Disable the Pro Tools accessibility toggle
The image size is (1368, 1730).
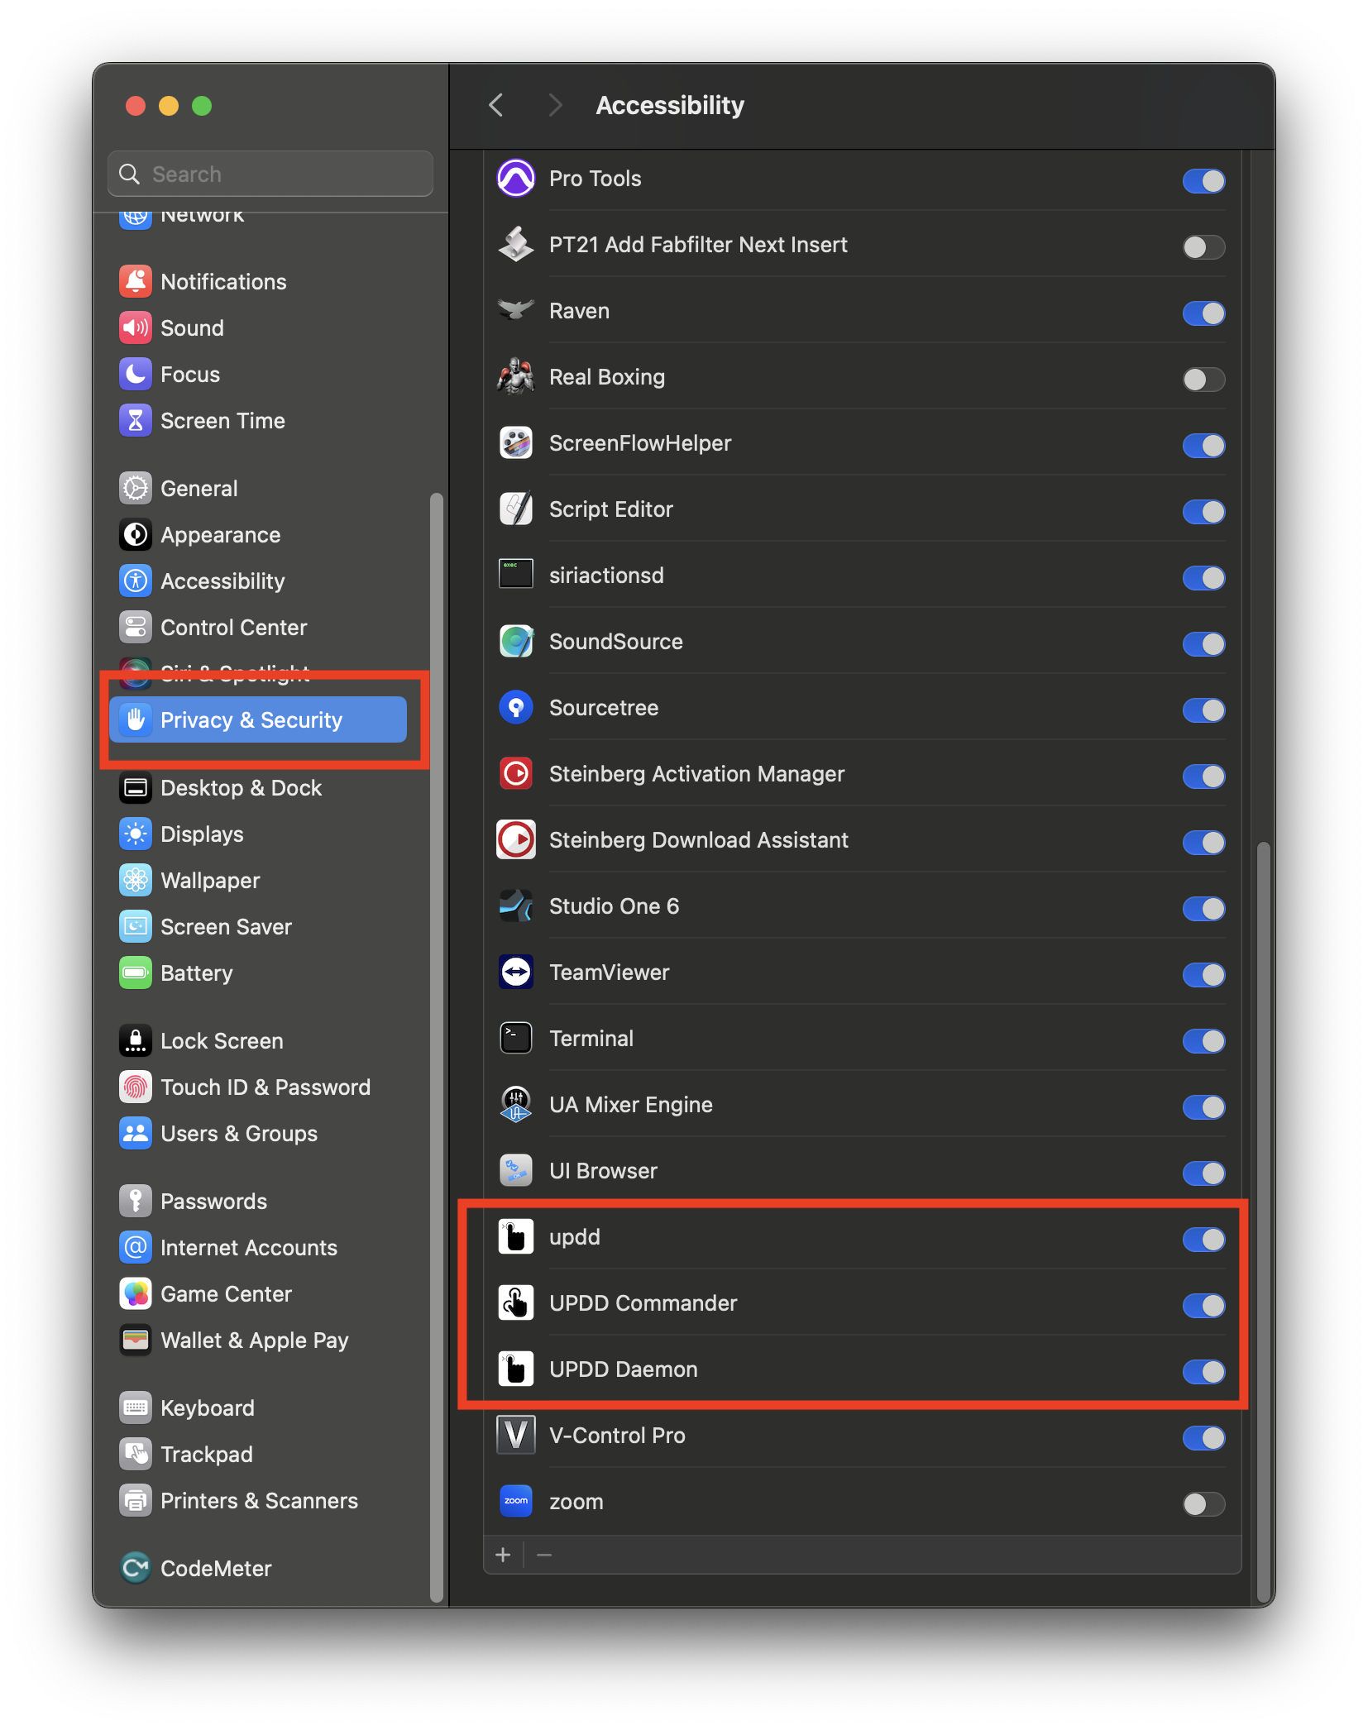coord(1203,180)
